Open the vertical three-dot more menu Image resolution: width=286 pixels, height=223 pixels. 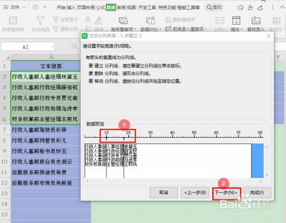273,7
